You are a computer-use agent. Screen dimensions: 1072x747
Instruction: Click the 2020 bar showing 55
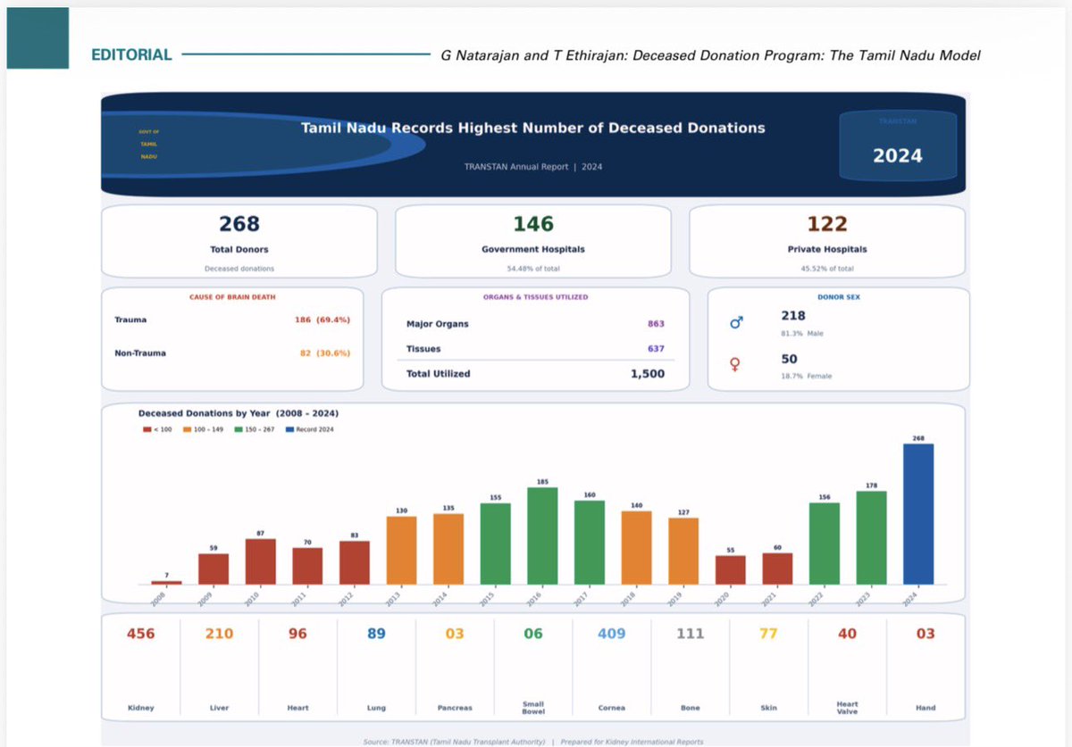click(730, 570)
